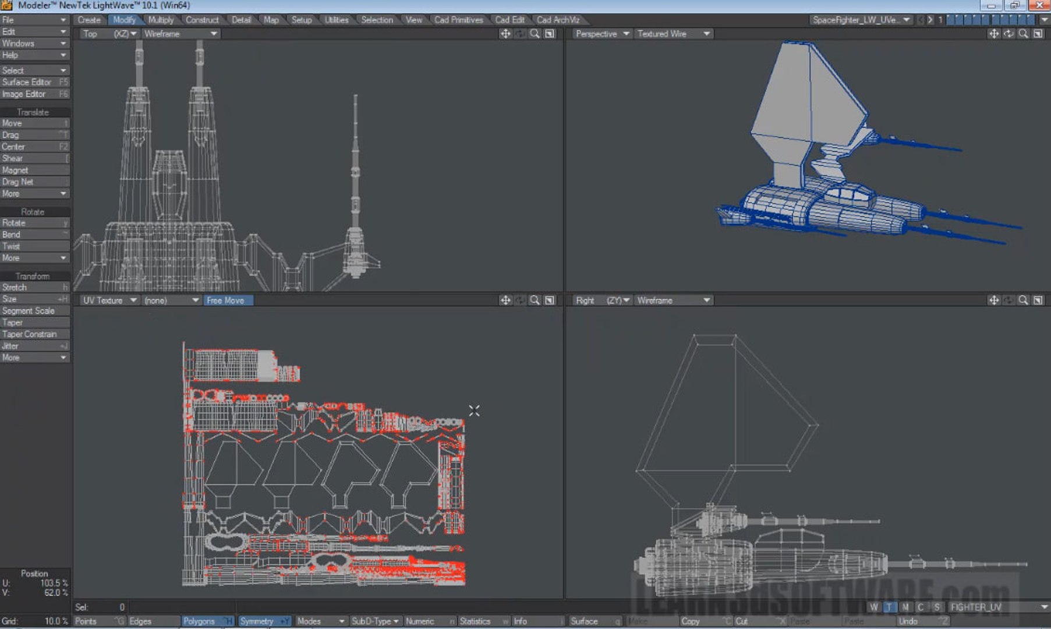This screenshot has height=629, width=1051.
Task: Go to the next layer bank arrow
Action: 930,20
